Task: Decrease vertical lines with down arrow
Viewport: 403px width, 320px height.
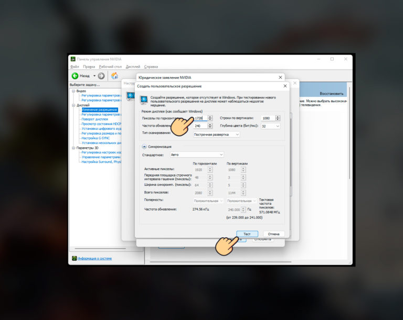Action: coord(278,119)
